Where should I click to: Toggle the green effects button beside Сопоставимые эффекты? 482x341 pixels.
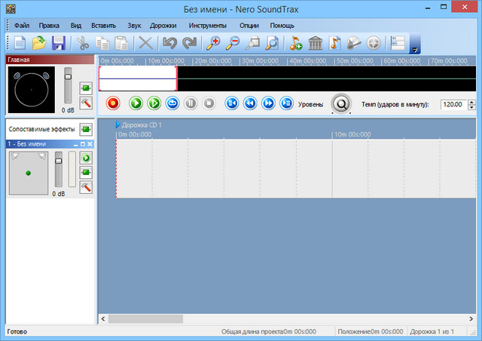pos(86,130)
